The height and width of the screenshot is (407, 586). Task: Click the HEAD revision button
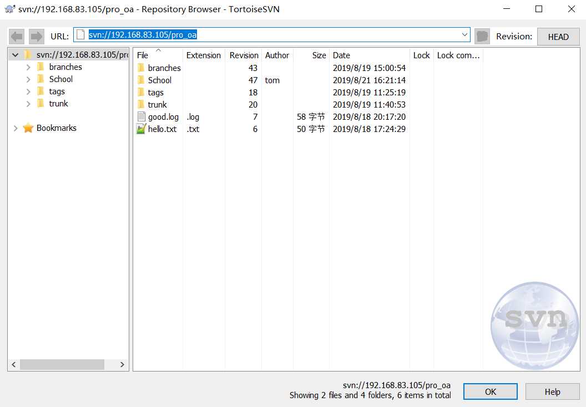tap(558, 37)
